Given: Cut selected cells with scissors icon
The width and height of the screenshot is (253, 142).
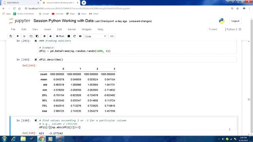Looking at the screenshot, I should pyautogui.click(x=25, y=36).
